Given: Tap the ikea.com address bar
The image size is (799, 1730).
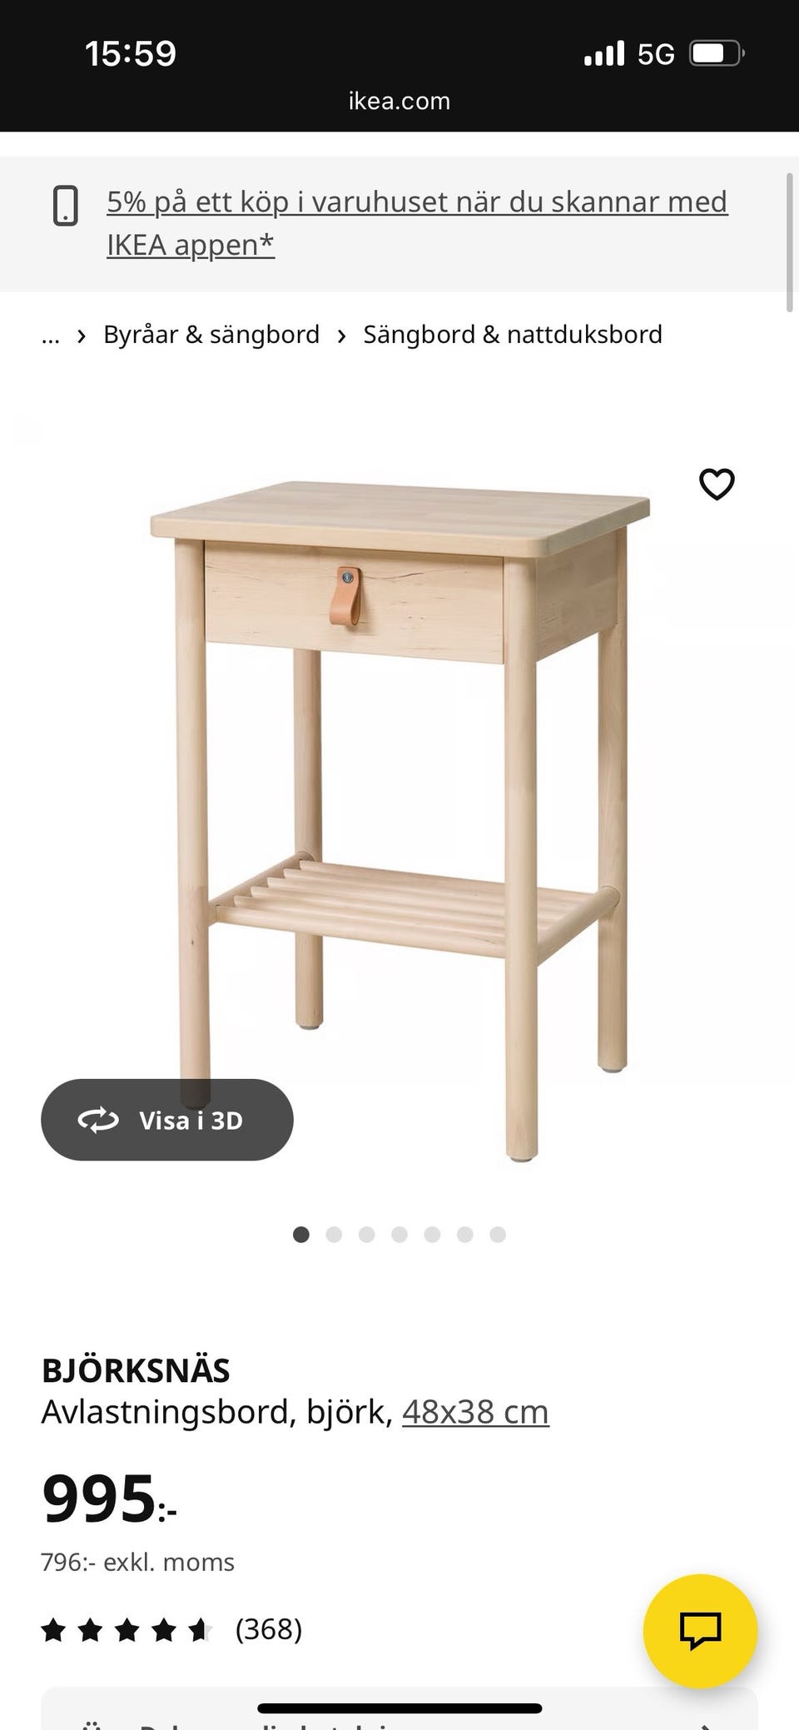Looking at the screenshot, I should (x=399, y=102).
